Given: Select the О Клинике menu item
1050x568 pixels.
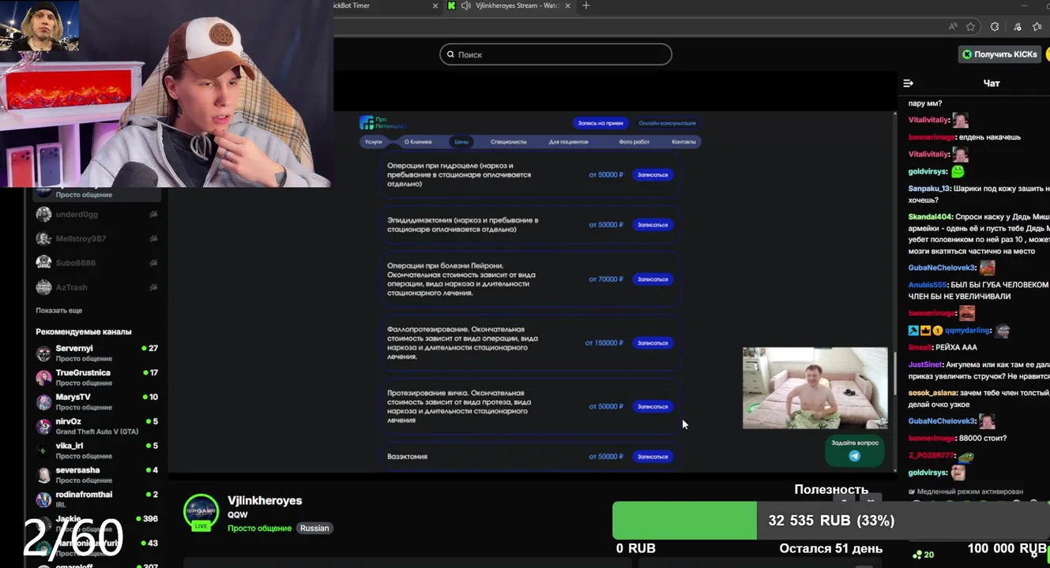Looking at the screenshot, I should point(418,142).
